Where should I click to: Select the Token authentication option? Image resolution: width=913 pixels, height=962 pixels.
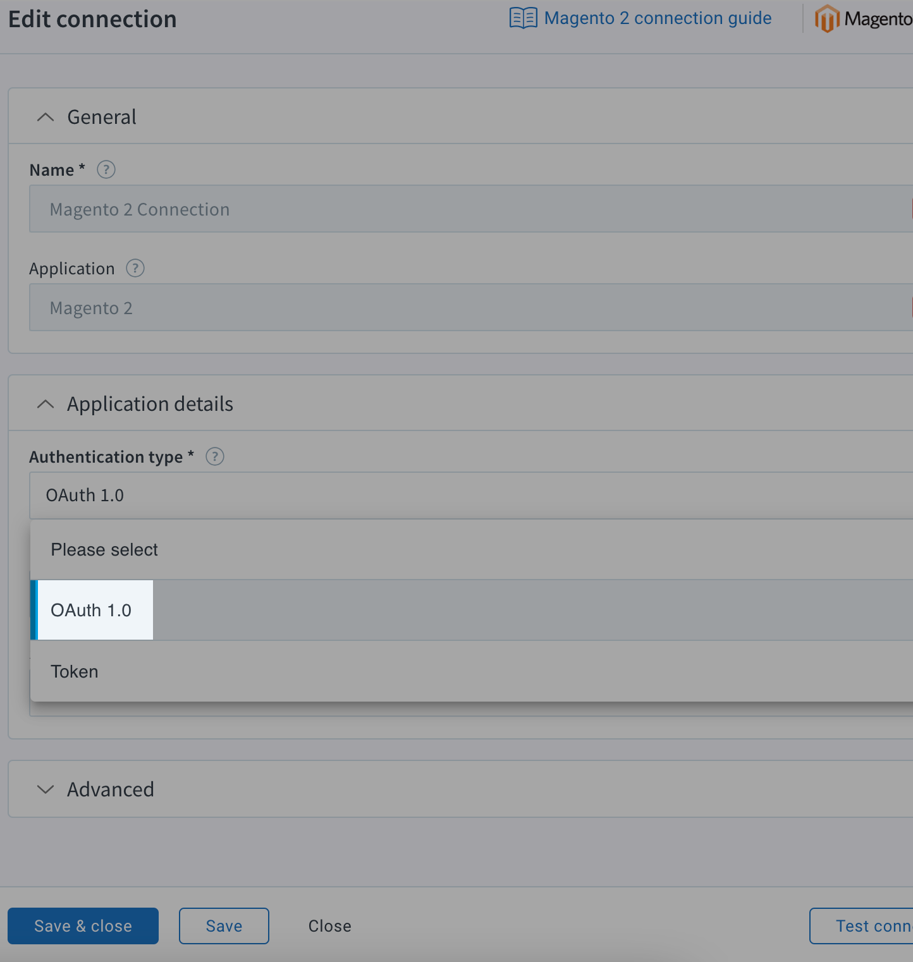pos(472,671)
